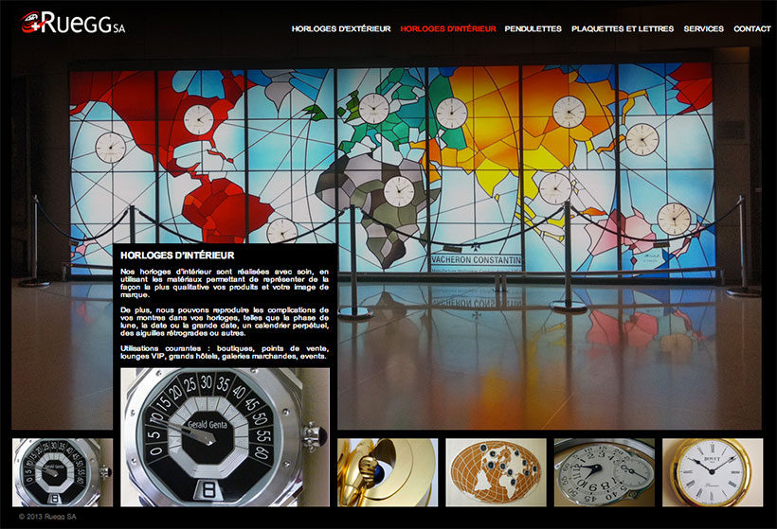777x529 pixels.
Task: Select the small Gerald Genta watch thumbnail
Action: coord(63,472)
